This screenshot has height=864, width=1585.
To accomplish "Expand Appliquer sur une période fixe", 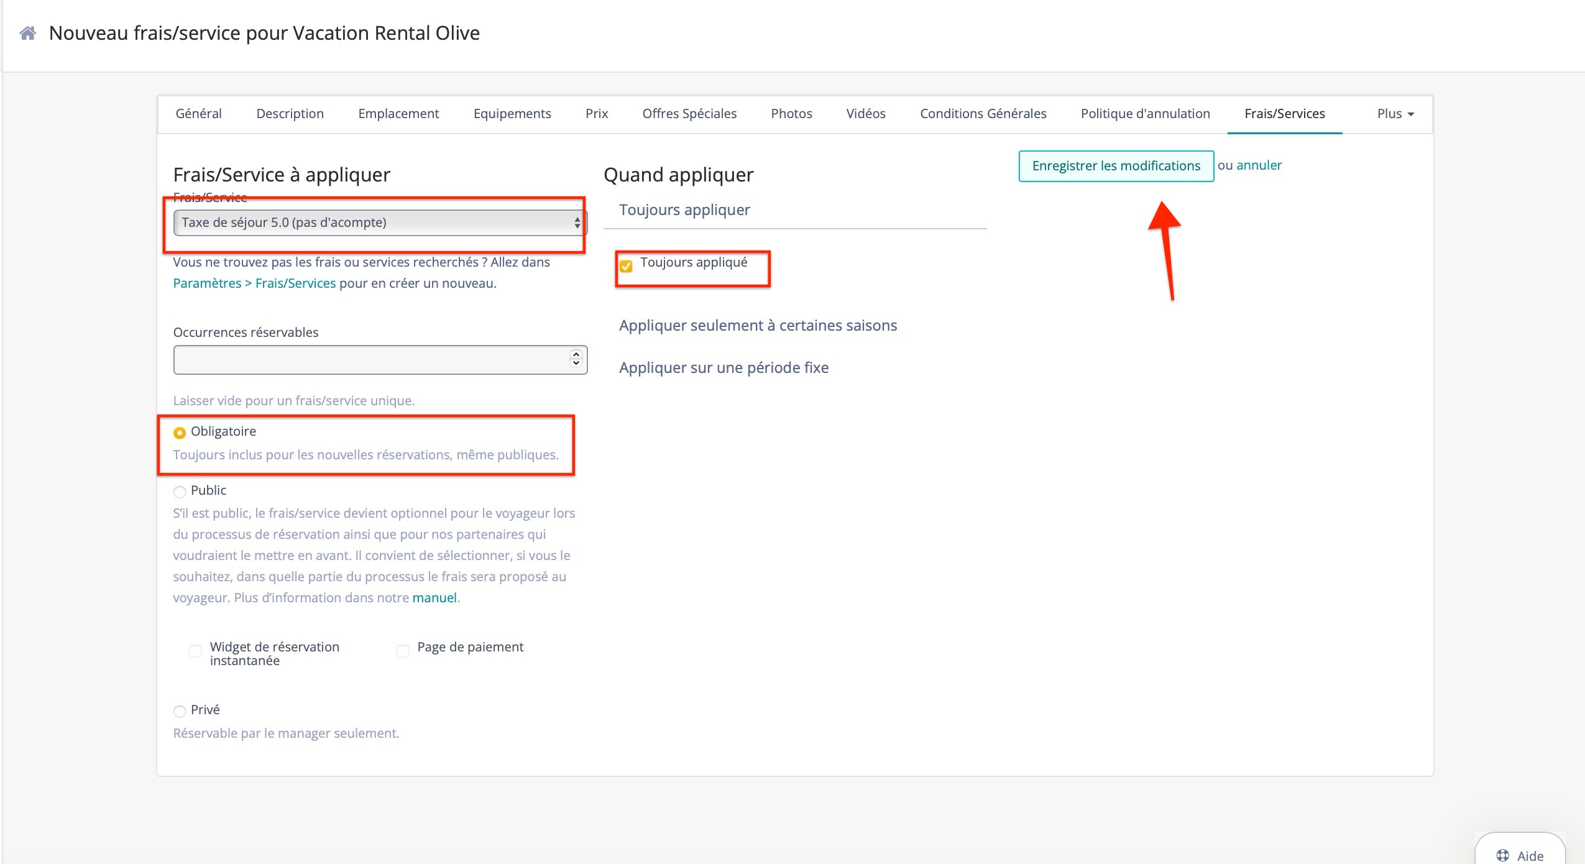I will [x=724, y=368].
